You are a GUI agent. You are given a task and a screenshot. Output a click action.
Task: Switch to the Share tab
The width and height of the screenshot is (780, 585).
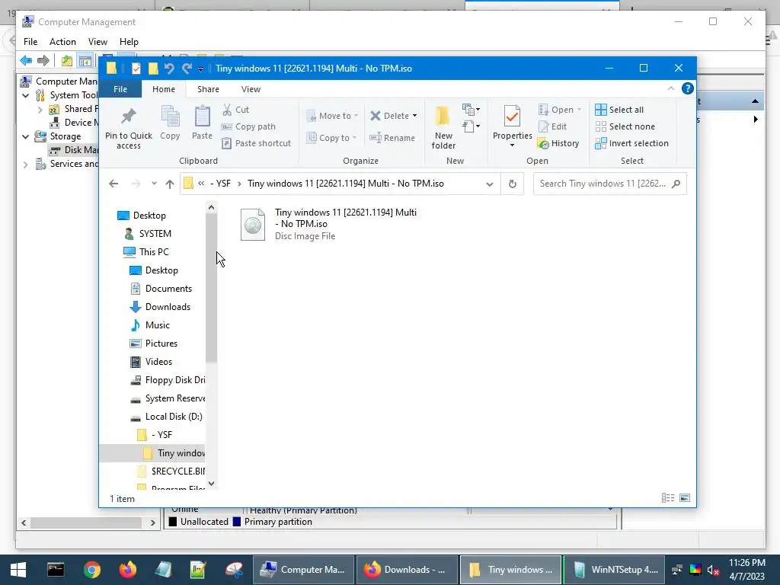pyautogui.click(x=208, y=89)
